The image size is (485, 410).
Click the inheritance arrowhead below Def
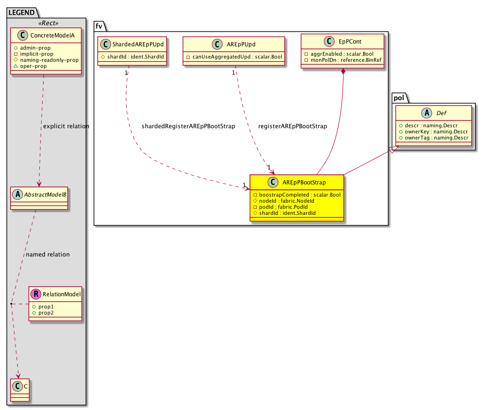(394, 150)
